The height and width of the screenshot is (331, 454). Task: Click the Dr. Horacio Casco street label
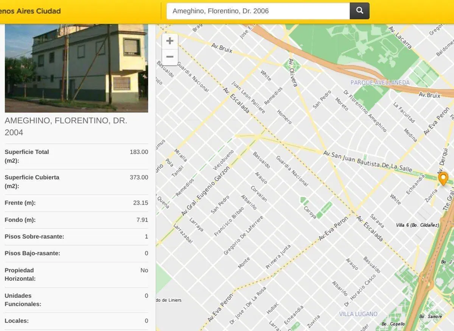pyautogui.click(x=361, y=290)
